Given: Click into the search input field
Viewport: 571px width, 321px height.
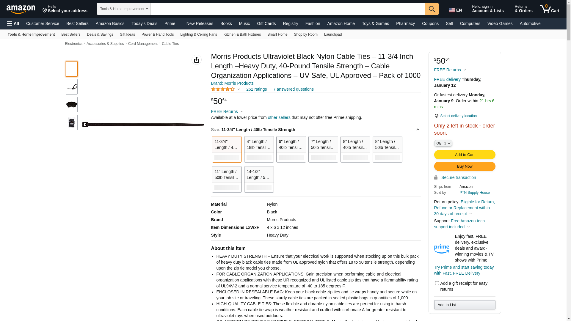Looking at the screenshot, I should point(288,9).
